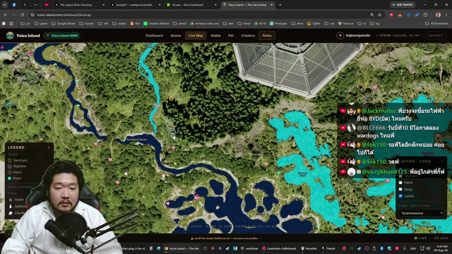452x254 pixels.
Task: Open the TheIsle taskbar item
Action: (328, 248)
